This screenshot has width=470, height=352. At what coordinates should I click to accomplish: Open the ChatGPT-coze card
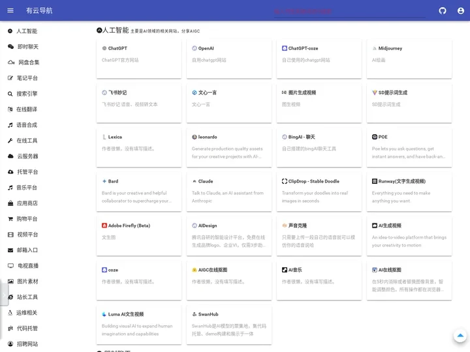pos(319,59)
